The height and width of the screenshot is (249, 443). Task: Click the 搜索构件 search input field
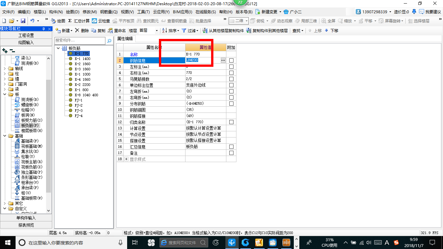[80, 41]
